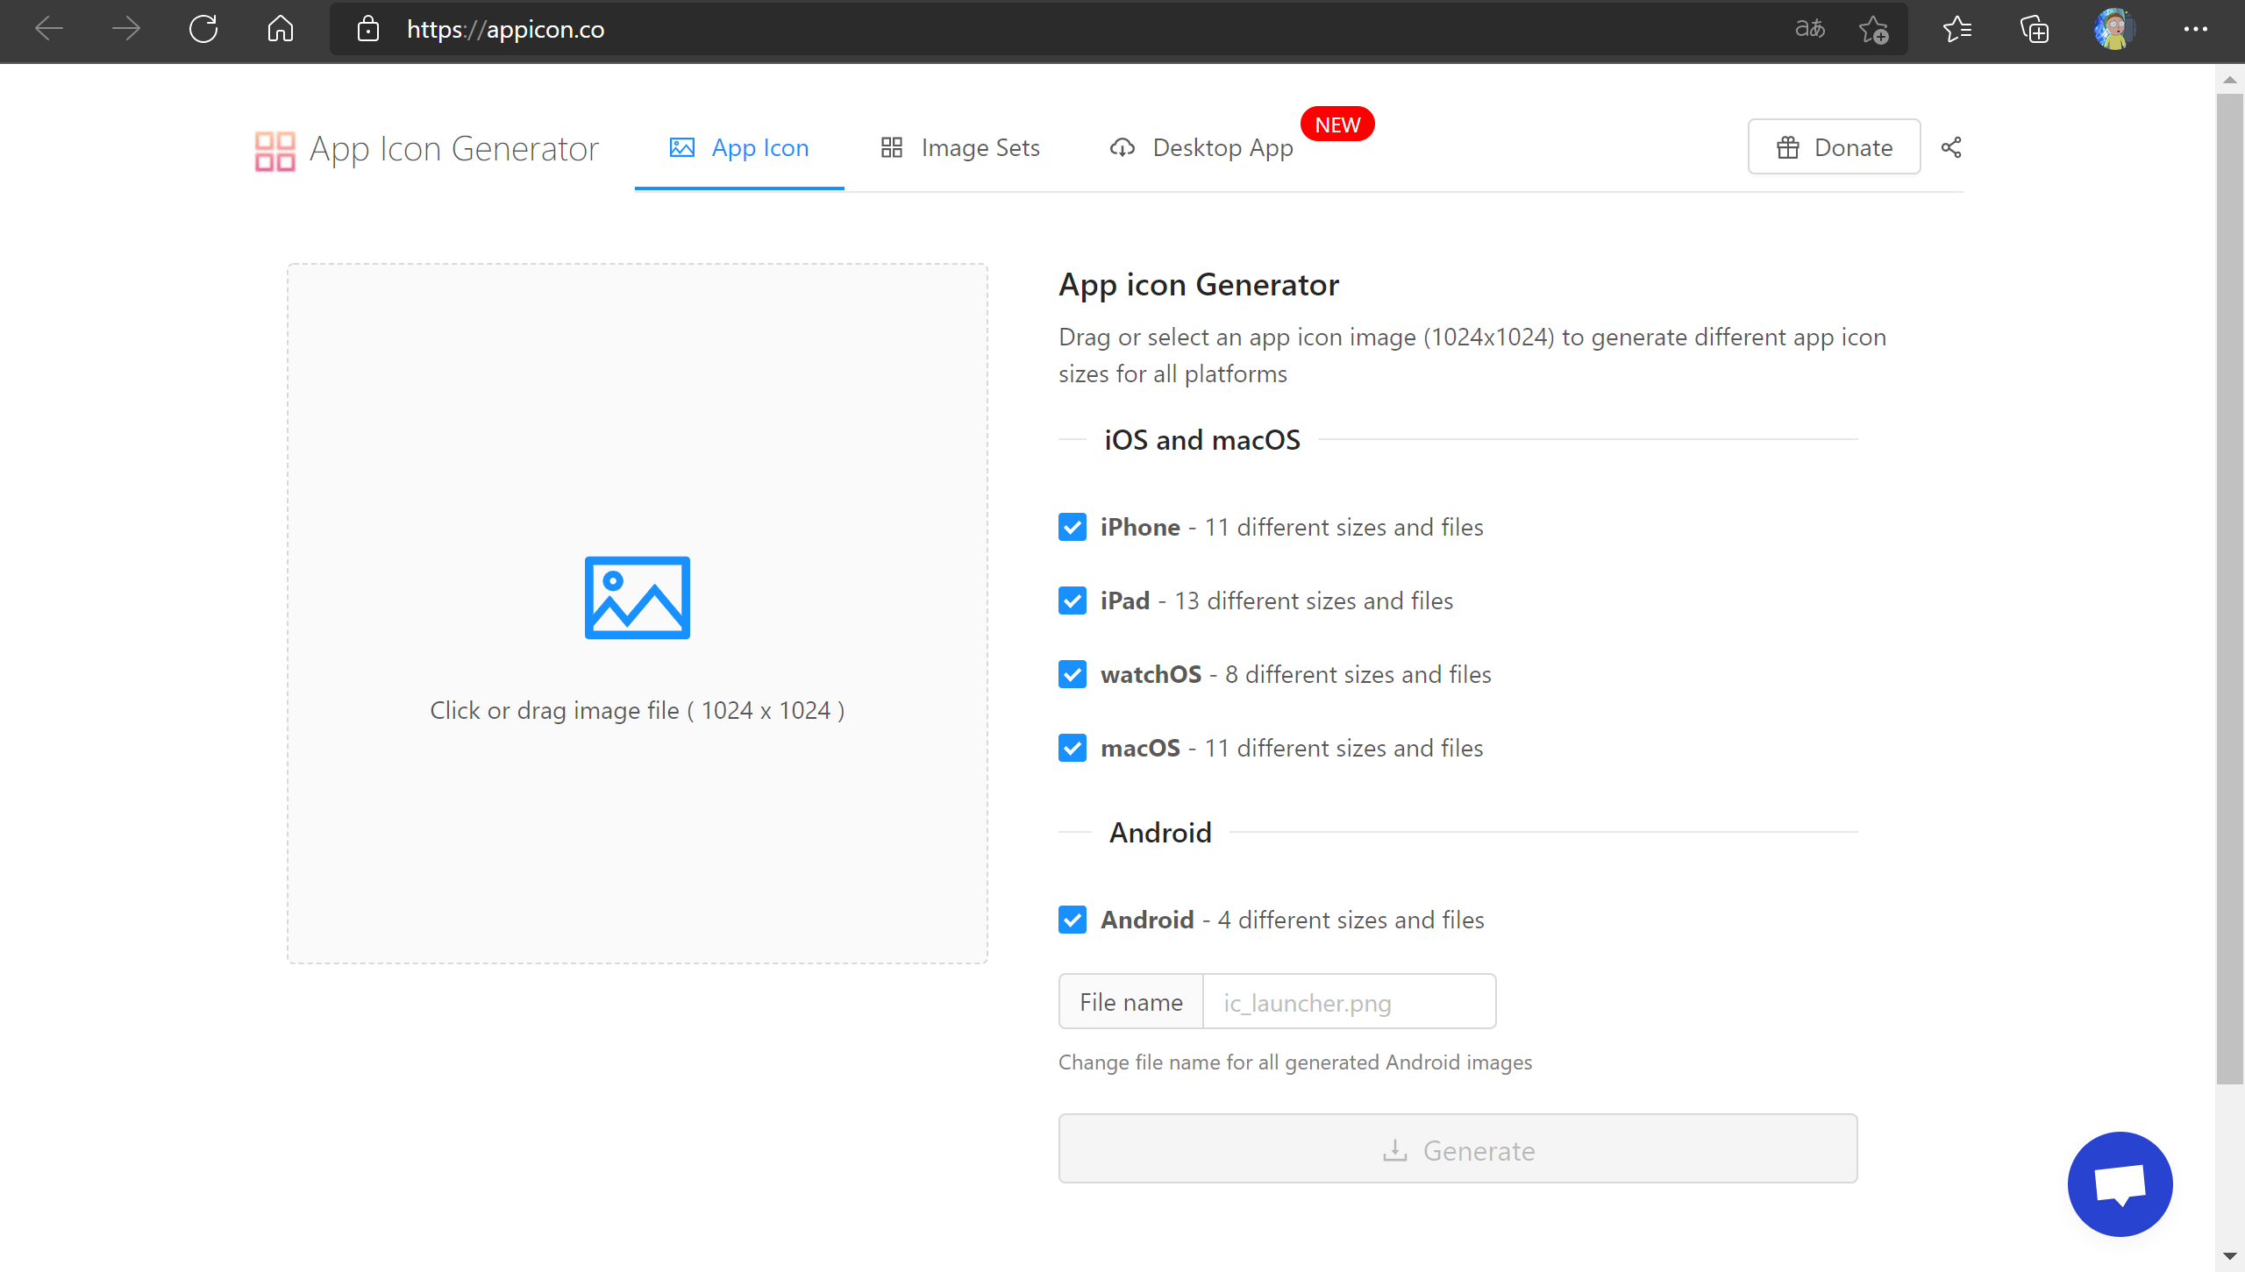Toggle the watchOS checkbox

pyautogui.click(x=1073, y=674)
